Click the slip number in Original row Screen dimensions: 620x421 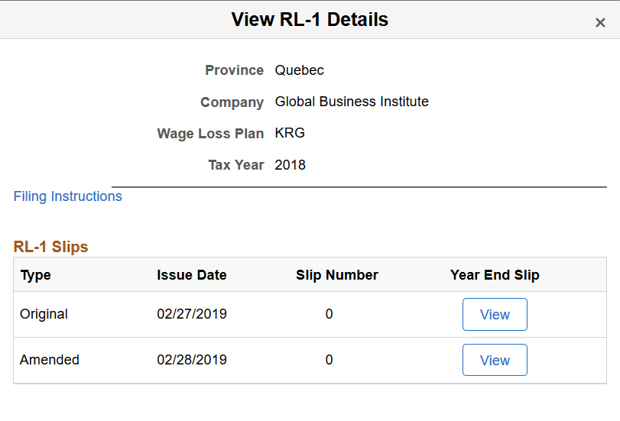(329, 314)
